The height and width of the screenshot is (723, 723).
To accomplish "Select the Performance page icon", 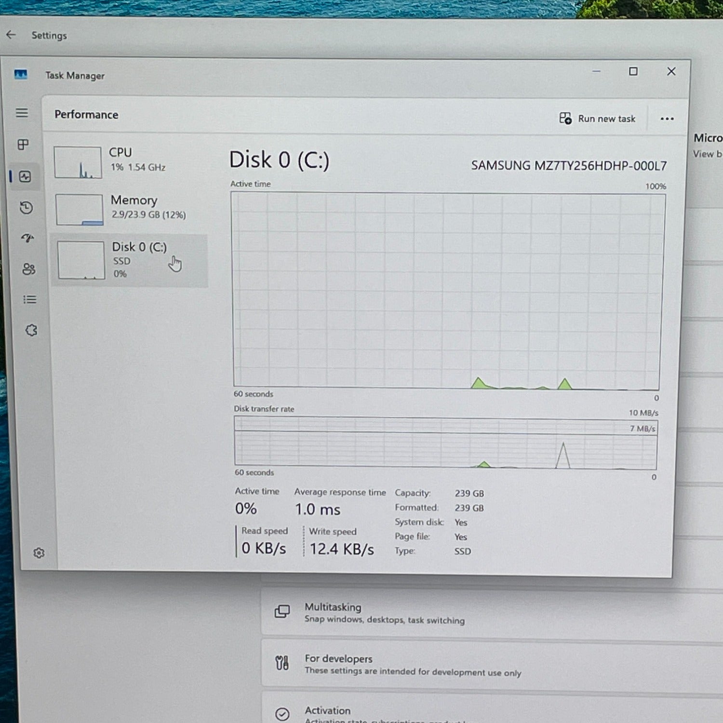I will pyautogui.click(x=25, y=177).
